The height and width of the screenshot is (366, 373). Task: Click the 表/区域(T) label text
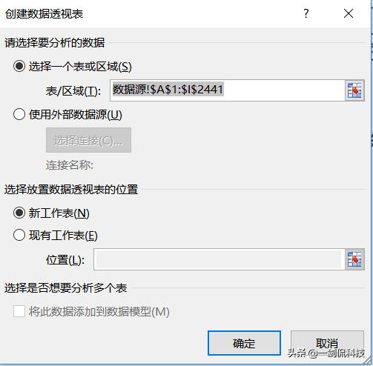(73, 91)
